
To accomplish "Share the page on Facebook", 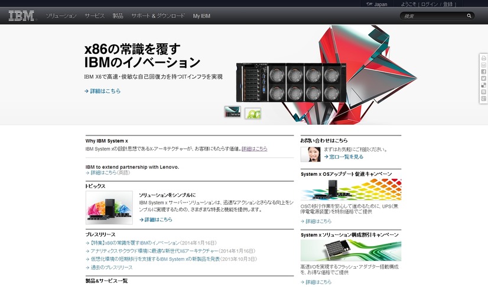I will [483, 72].
